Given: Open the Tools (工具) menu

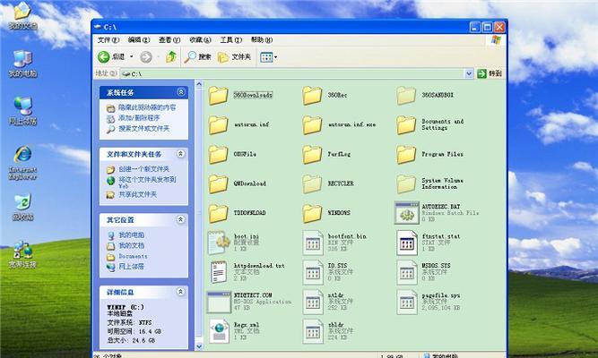Looking at the screenshot, I should click(x=230, y=40).
